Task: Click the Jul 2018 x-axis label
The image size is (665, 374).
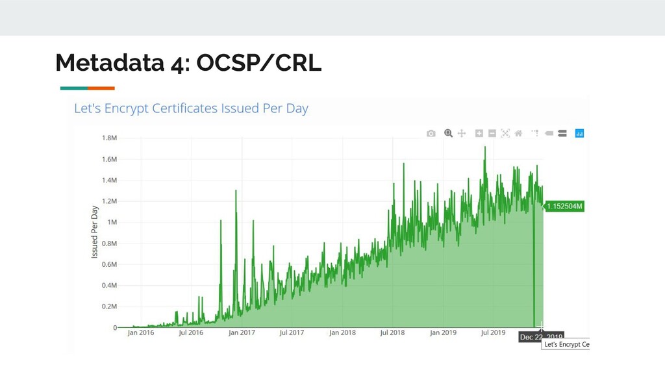Action: click(x=392, y=332)
